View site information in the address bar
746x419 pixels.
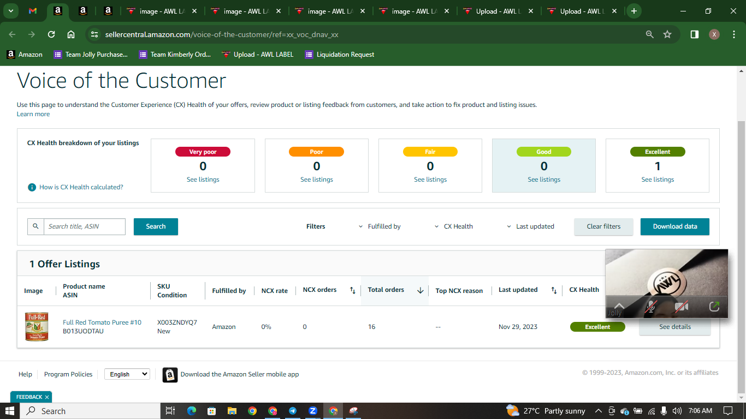(x=94, y=34)
